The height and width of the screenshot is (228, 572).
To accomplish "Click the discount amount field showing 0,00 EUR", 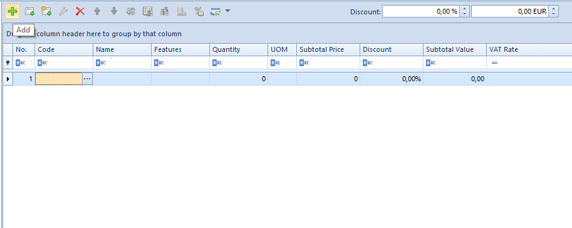I will [x=510, y=12].
